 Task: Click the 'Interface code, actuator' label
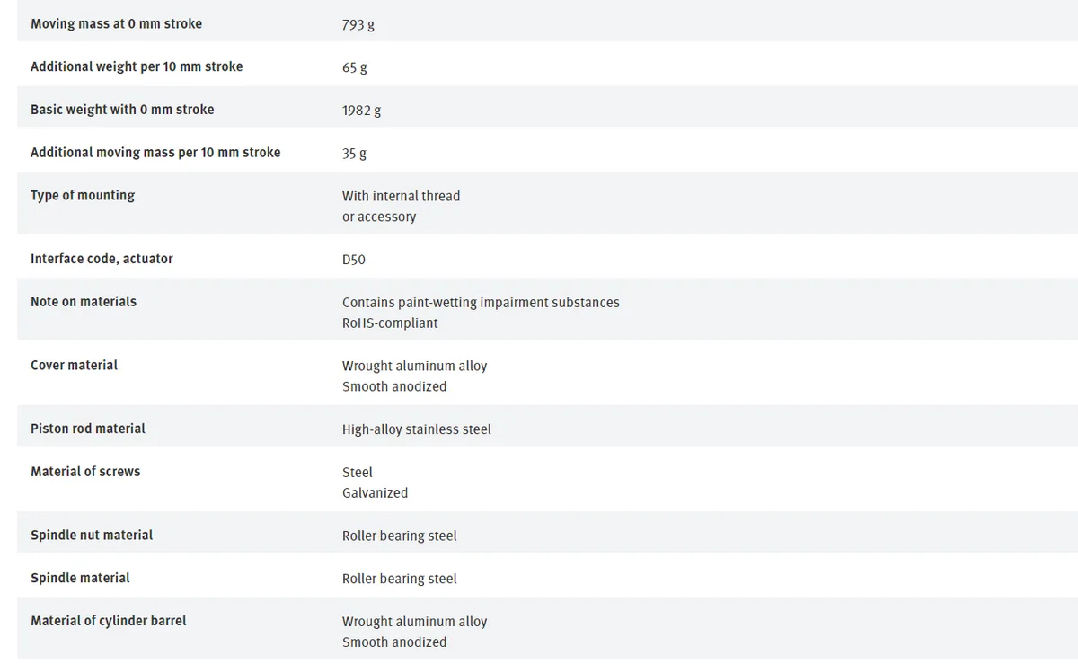coord(102,259)
